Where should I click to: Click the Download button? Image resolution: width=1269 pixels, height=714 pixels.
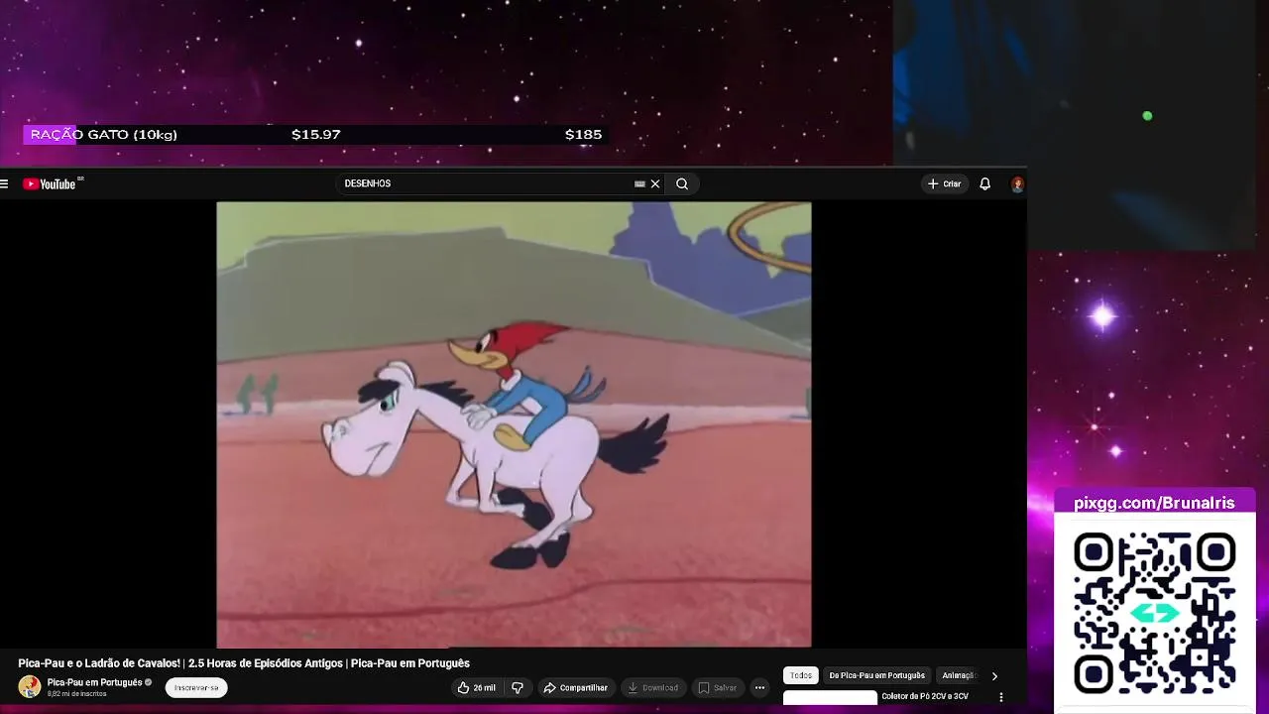(x=652, y=687)
